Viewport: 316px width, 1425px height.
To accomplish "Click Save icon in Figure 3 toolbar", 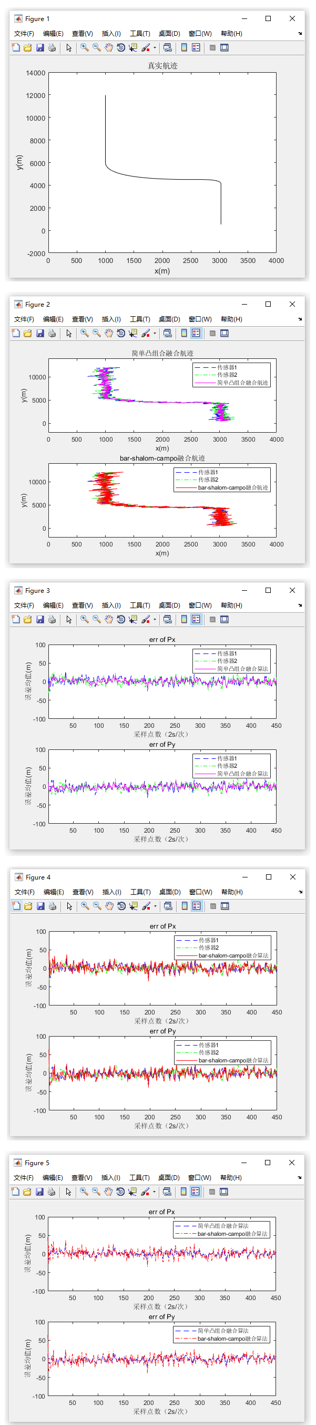I will [40, 620].
